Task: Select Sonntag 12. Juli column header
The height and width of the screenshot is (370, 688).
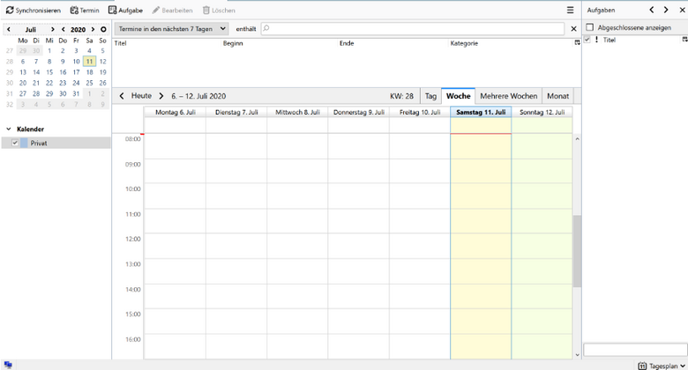Action: coord(542,112)
